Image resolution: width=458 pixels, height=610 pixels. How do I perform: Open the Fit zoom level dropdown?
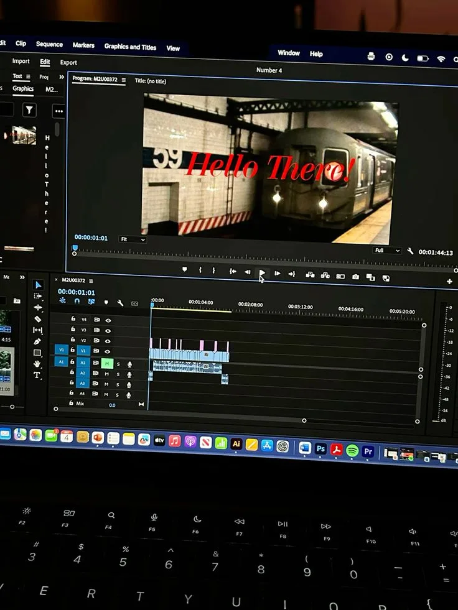click(x=133, y=239)
